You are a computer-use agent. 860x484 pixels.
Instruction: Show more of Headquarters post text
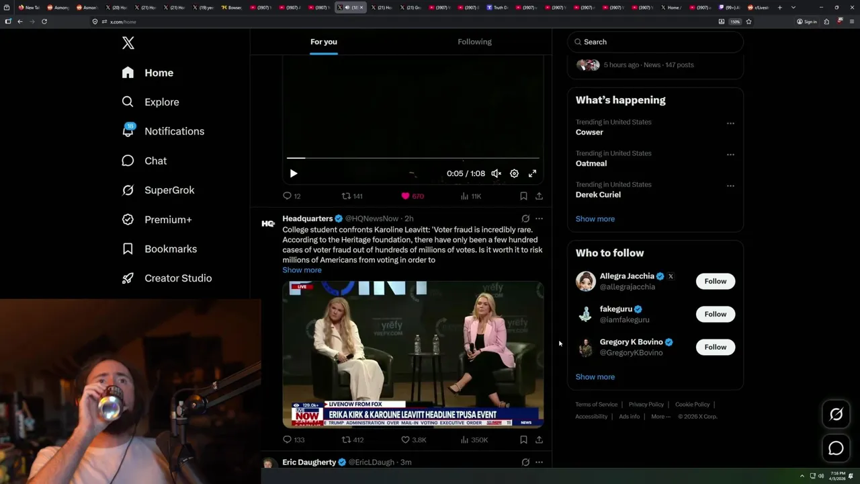point(302,270)
